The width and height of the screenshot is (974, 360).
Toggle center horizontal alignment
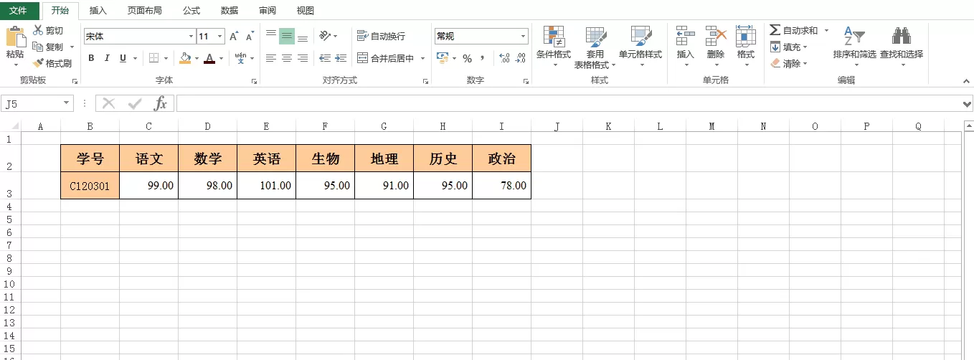tap(287, 58)
